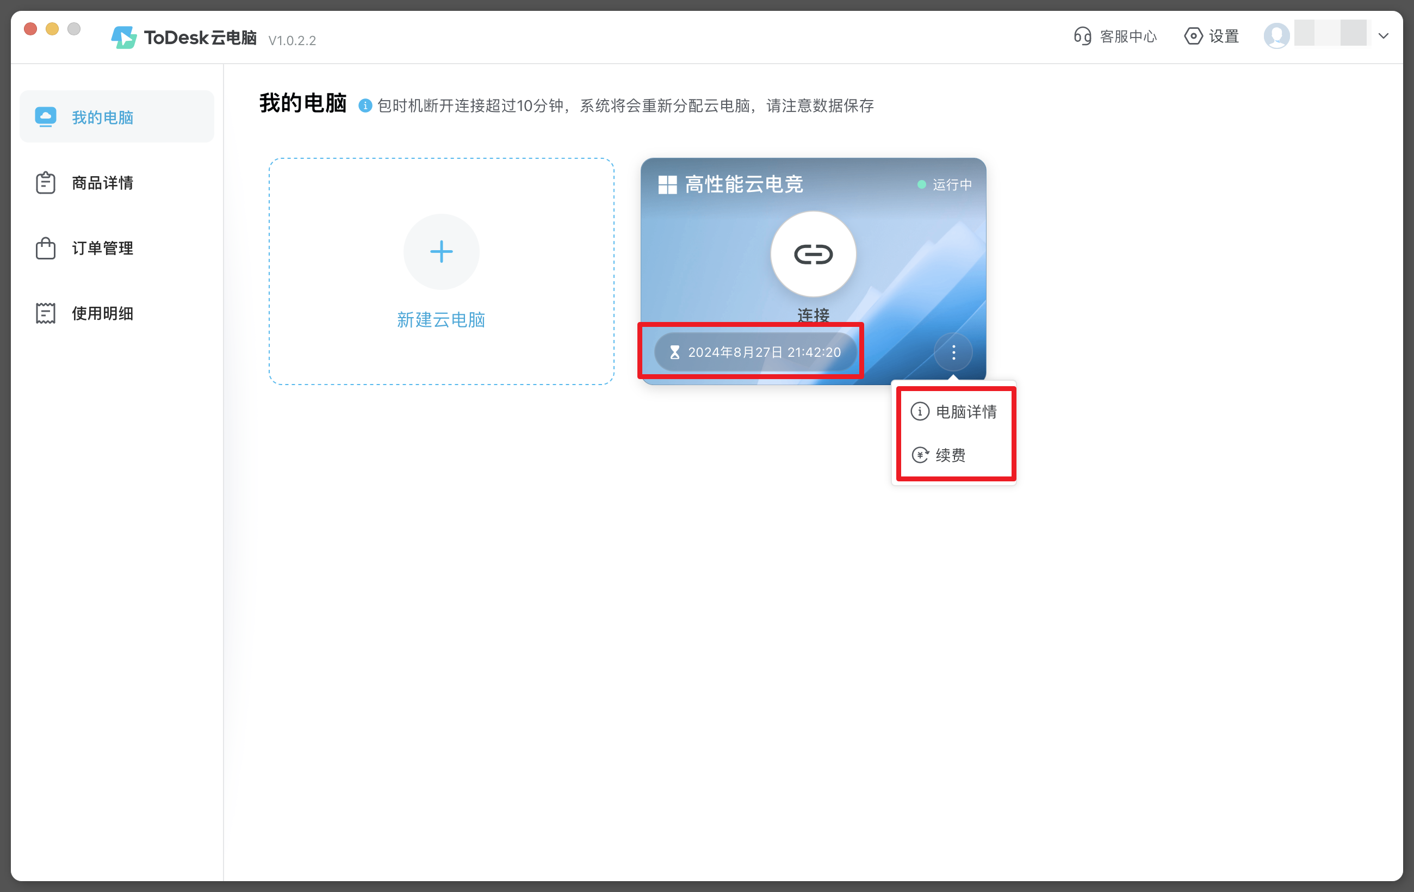
Task: Choose 电脑详情 from the popup menu
Action: (965, 412)
